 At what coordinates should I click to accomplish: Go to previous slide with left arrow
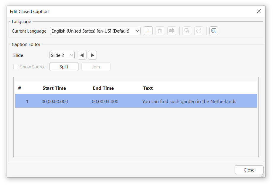point(82,55)
